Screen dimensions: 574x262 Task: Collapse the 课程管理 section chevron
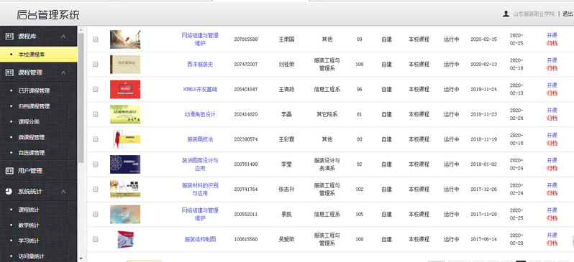(x=63, y=72)
